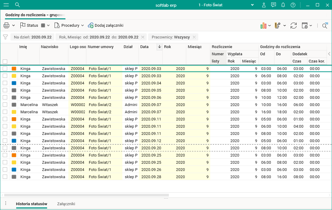
Task: Expand the Status dropdown arrow
Action: pyautogui.click(x=48, y=26)
